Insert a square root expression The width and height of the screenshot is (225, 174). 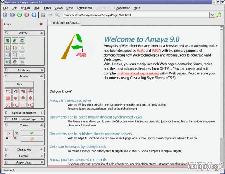16,91
